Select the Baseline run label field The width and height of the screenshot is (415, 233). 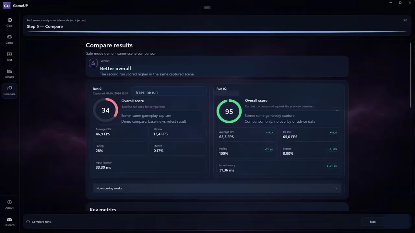[169, 92]
